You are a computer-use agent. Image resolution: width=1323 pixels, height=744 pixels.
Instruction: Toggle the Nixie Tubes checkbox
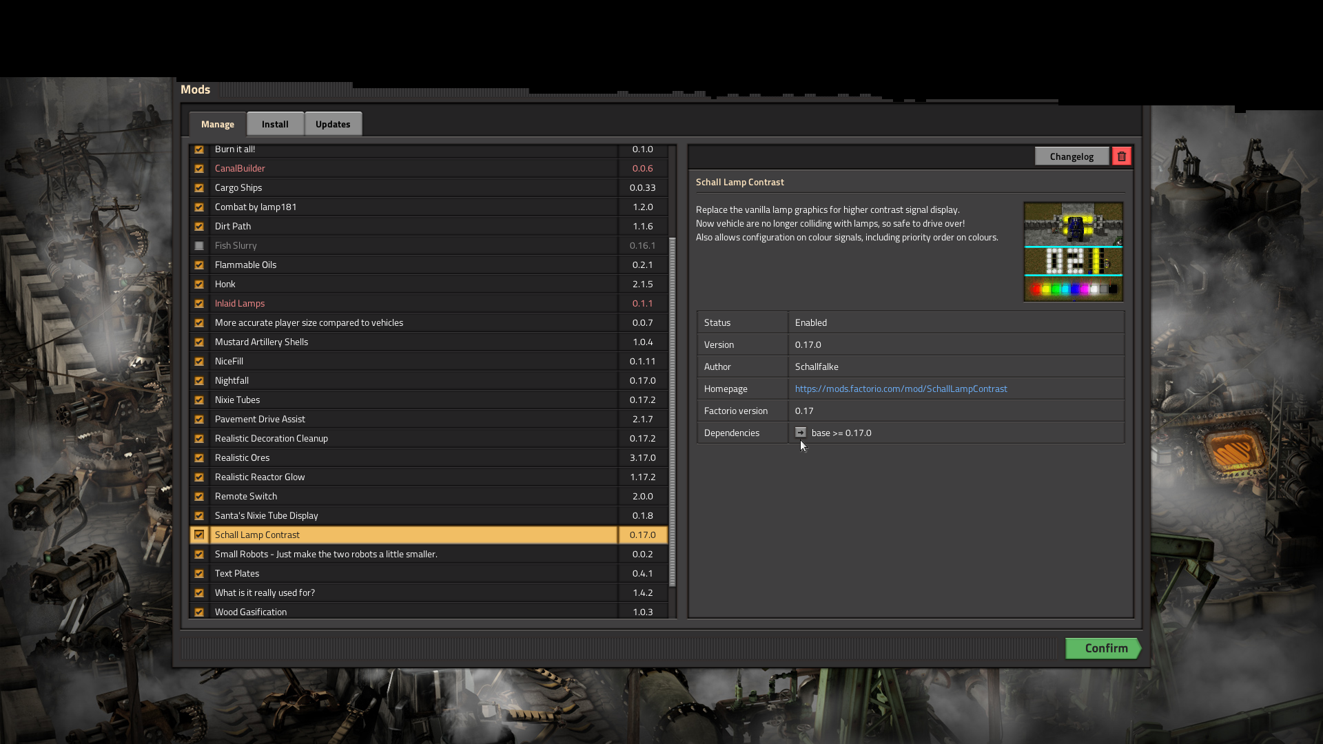(199, 400)
